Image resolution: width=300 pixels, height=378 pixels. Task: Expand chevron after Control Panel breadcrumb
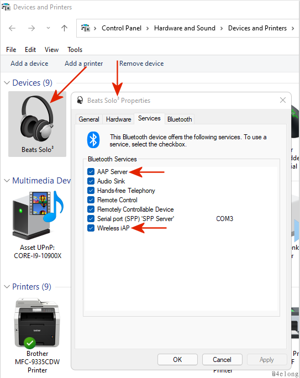click(x=148, y=28)
